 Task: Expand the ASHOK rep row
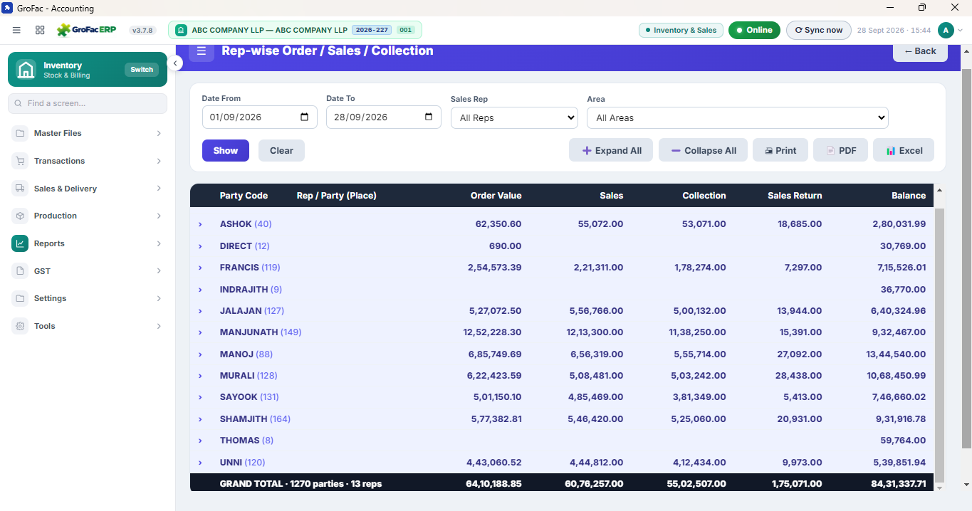pyautogui.click(x=200, y=224)
